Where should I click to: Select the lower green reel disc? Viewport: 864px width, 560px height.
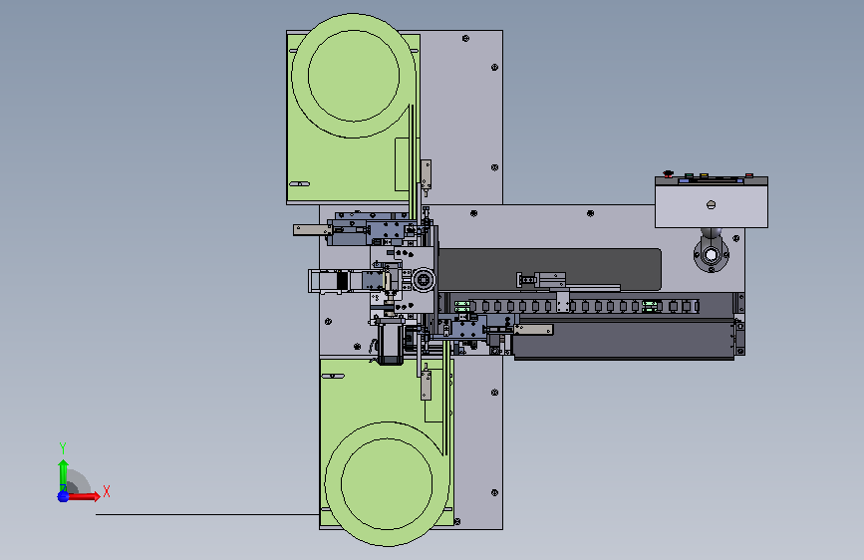point(387,484)
